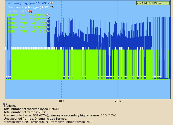The height and width of the screenshot is (125, 173).
Task: Click the 10 s time axis marker
Action: click(61, 101)
